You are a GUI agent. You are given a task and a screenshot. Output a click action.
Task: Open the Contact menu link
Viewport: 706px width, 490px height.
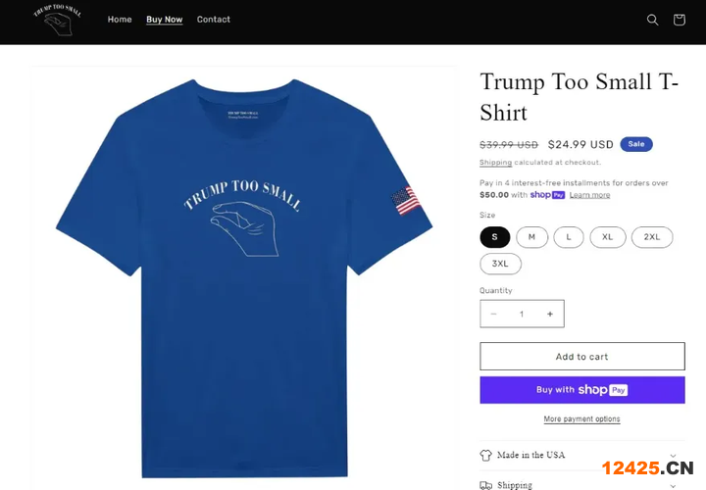click(x=214, y=20)
